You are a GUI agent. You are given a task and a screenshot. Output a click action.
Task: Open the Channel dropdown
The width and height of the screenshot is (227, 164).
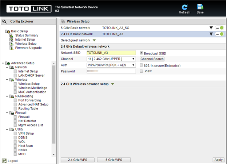point(111,59)
